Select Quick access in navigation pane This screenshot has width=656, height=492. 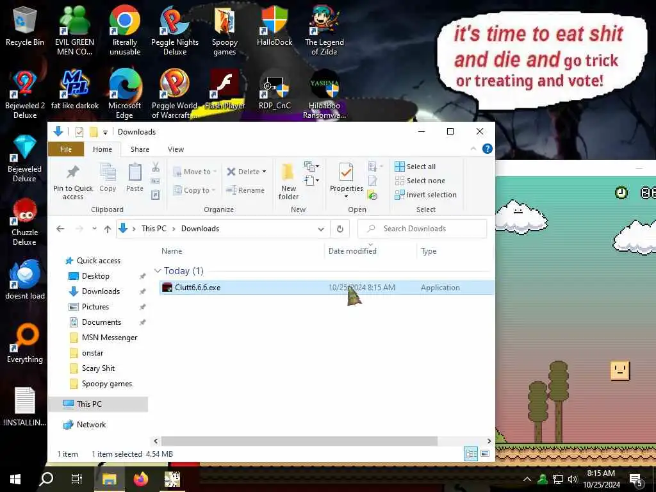[x=98, y=261]
